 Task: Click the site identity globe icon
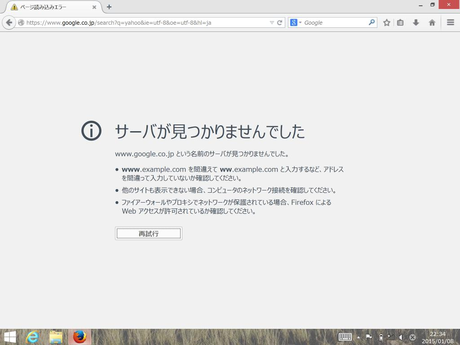click(21, 22)
